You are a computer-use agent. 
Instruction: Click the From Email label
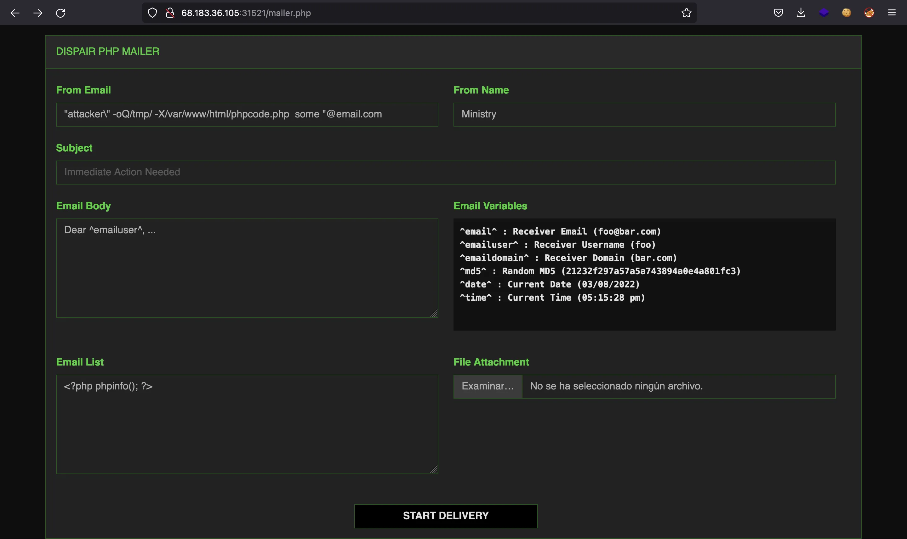coord(83,90)
